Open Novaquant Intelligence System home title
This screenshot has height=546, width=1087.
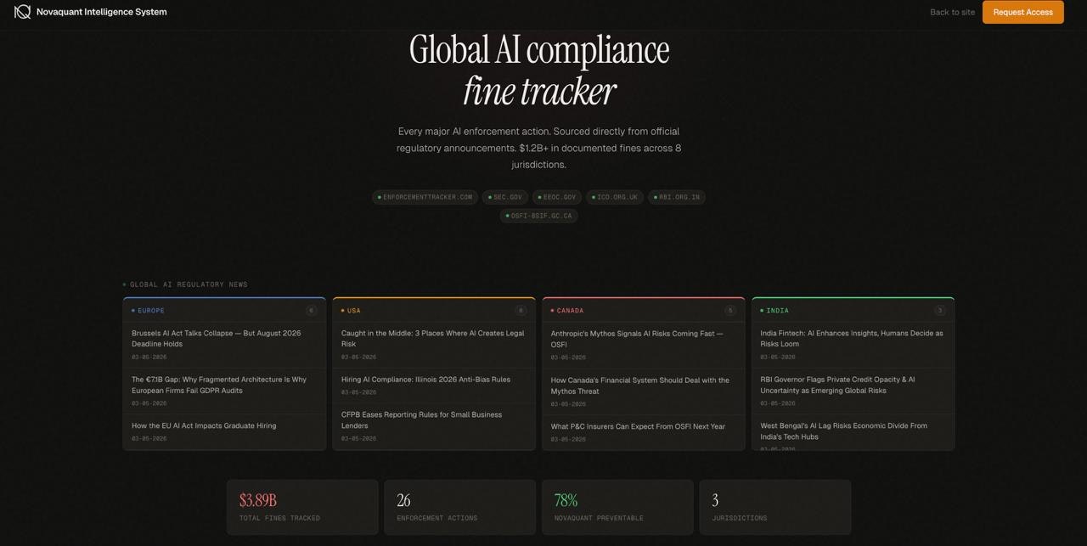pyautogui.click(x=102, y=12)
